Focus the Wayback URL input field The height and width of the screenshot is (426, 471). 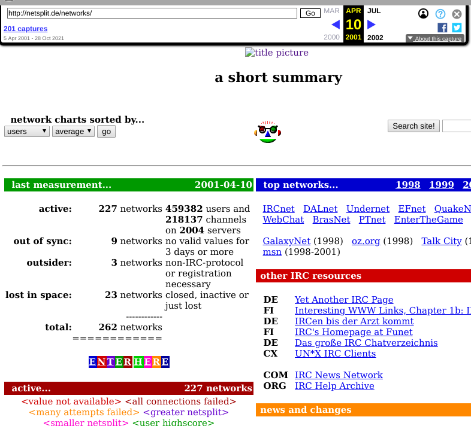(x=152, y=13)
